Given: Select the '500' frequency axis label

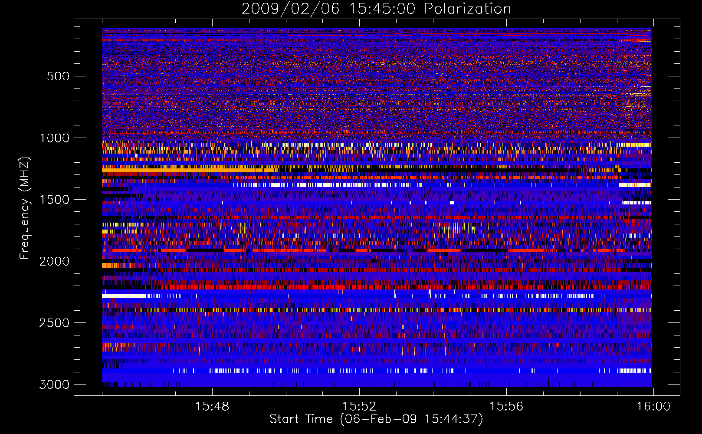Looking at the screenshot, I should pyautogui.click(x=58, y=76).
